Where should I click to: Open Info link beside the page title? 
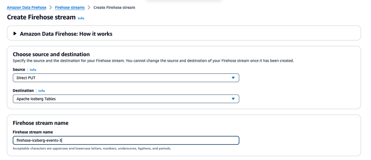click(x=81, y=18)
